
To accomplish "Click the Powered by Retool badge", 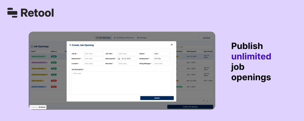I will pos(38,107).
